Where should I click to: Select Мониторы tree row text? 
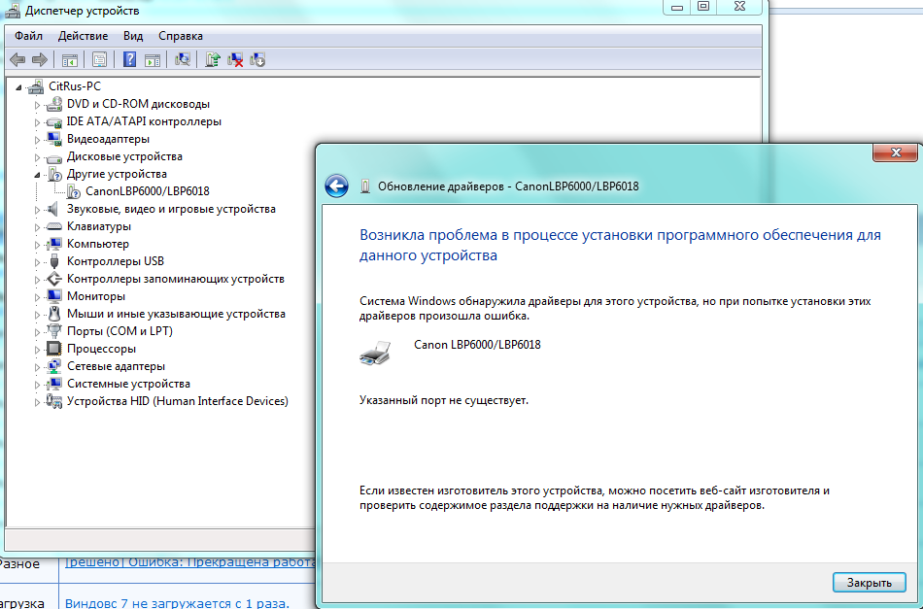click(x=96, y=296)
